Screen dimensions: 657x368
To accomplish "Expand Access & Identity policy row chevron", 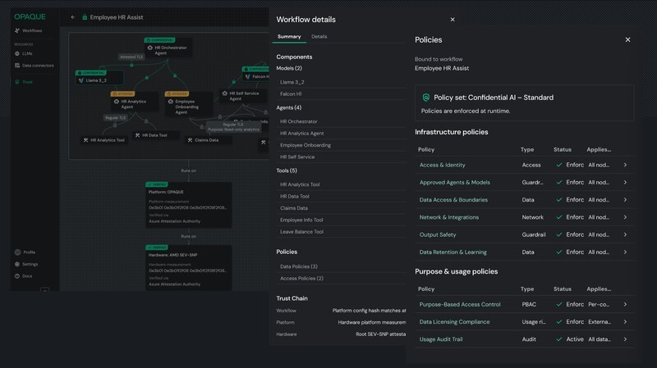I will [x=625, y=165].
